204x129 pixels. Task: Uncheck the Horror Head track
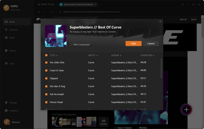pyautogui.click(x=46, y=102)
